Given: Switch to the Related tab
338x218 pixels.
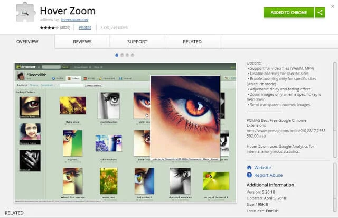Looking at the screenshot, I should pos(192,42).
